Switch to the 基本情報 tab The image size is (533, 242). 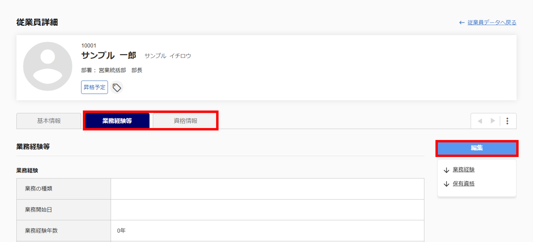coord(49,121)
